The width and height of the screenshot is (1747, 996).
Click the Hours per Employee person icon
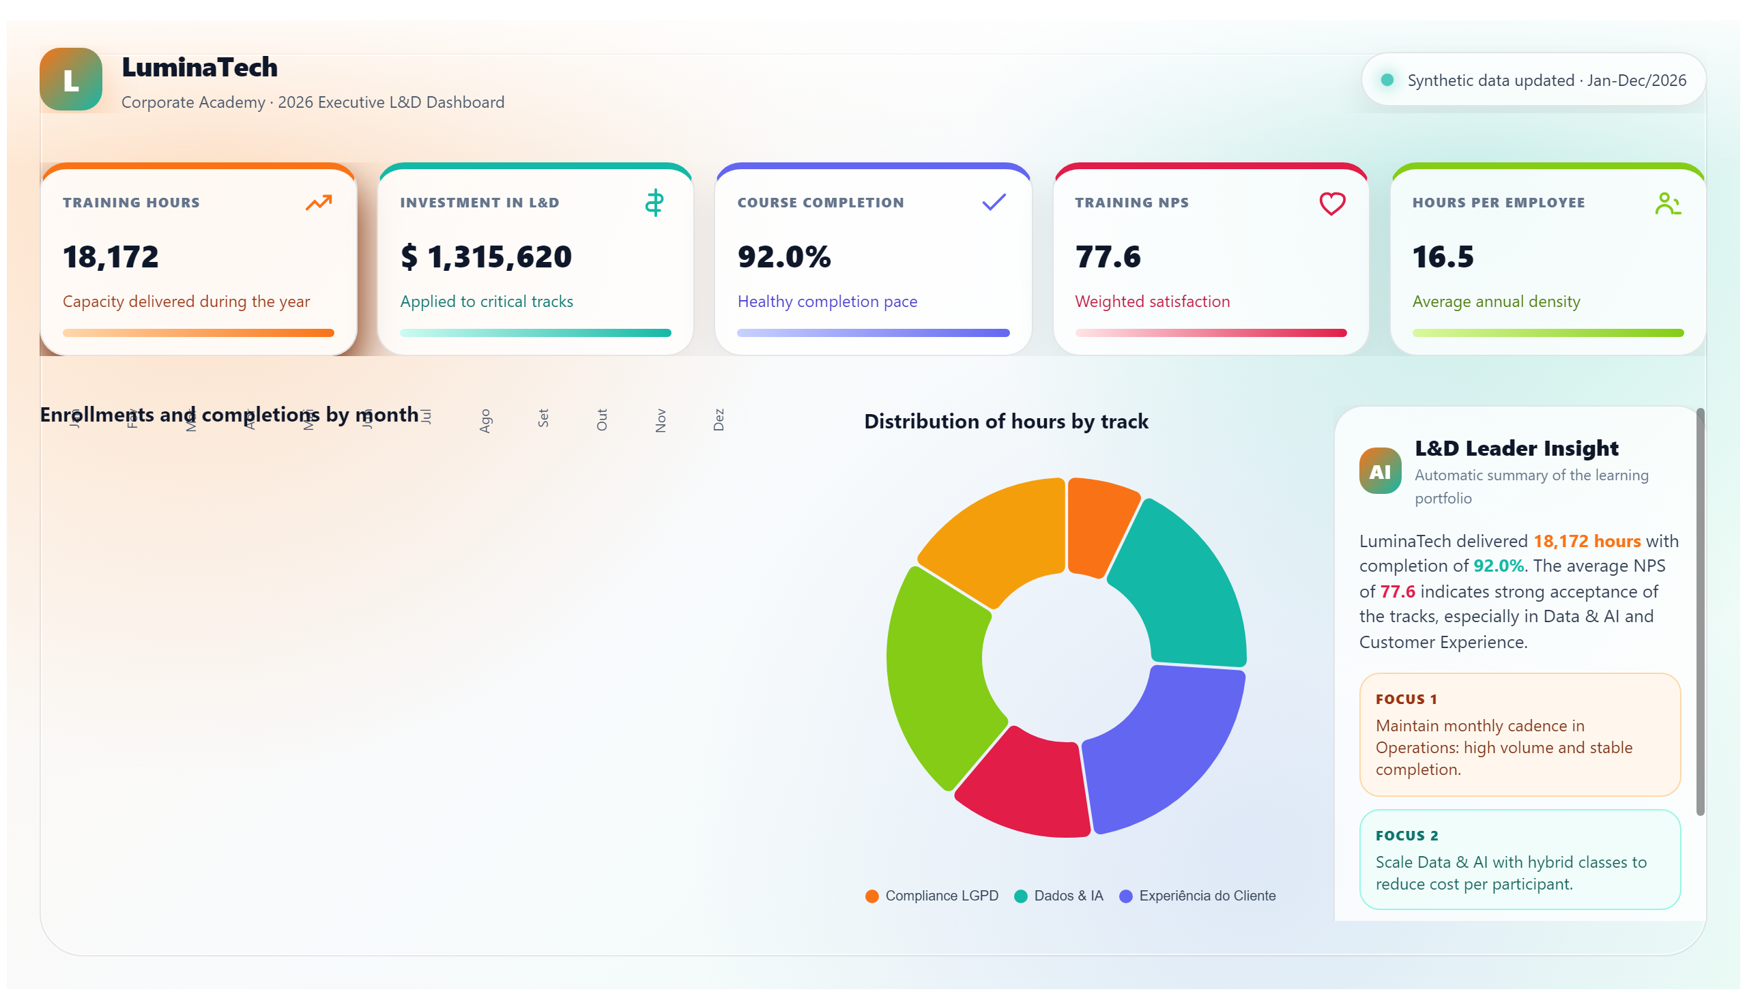1668,203
